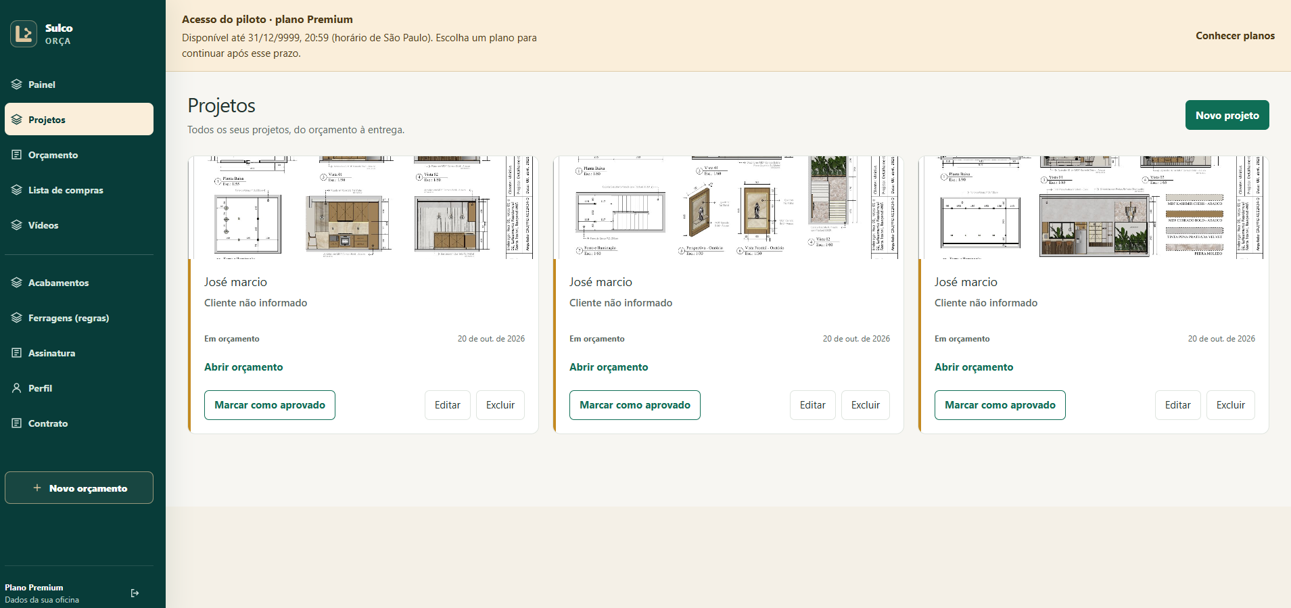Mark the middle project card as aprovado

coord(635,405)
